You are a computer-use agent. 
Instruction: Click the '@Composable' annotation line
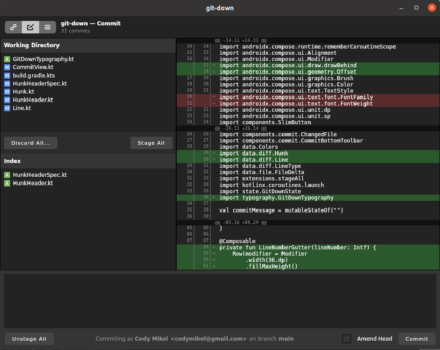pos(308,241)
